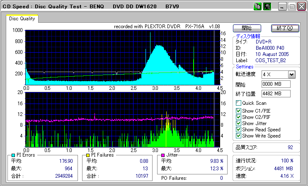Toggle the Show C2/PIF checkbox
Viewport: 308px width, 186px height.
238,117
